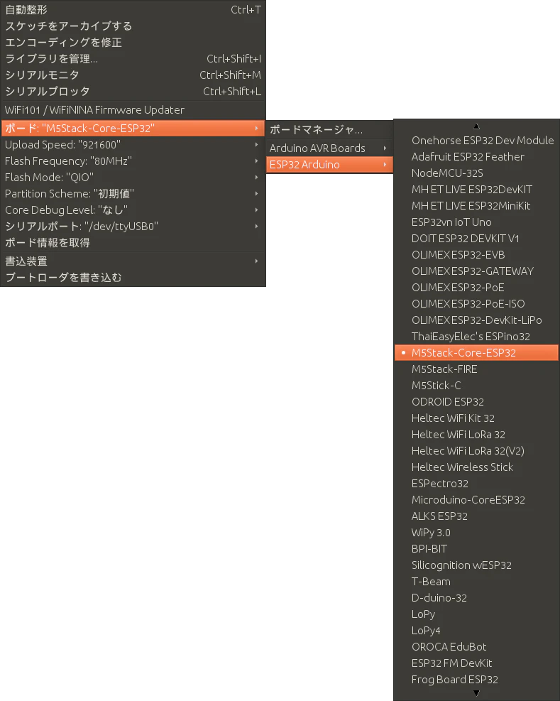Expand Core Debug Level "なし" submenu
Screen dimensions: 560x701
point(133,210)
